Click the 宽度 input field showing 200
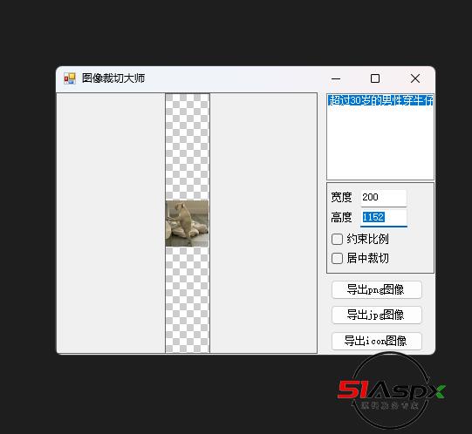Screen dimensions: 472x434 (384, 197)
